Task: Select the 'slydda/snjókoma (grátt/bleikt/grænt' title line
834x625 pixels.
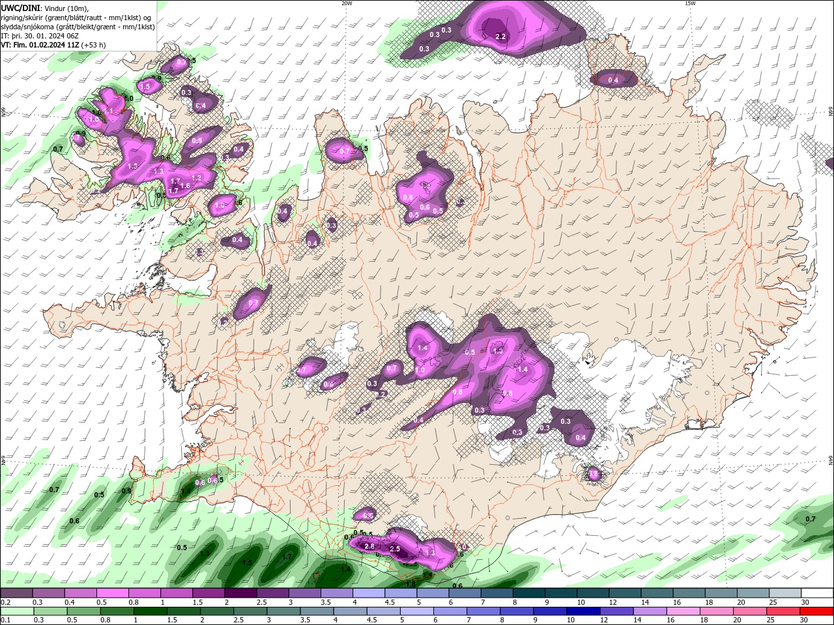Action: (x=78, y=27)
